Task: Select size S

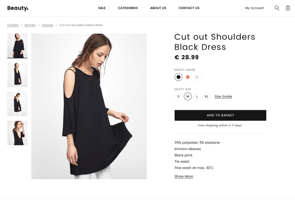Action: click(178, 97)
